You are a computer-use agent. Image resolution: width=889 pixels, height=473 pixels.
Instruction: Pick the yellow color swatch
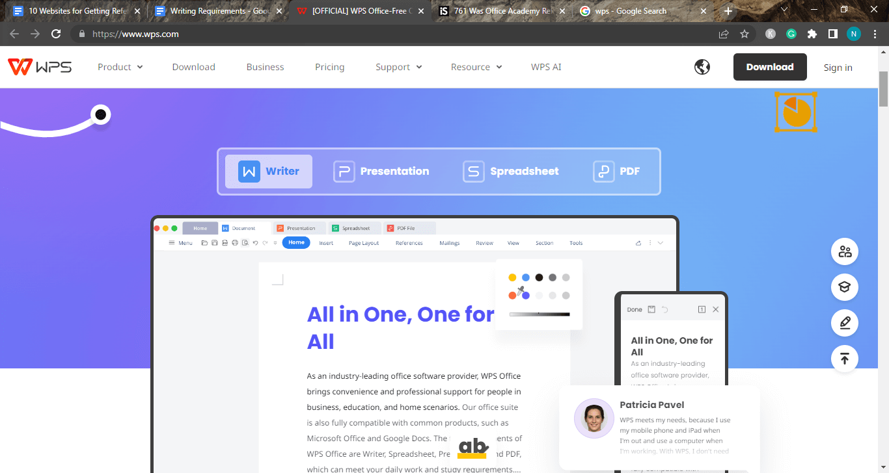tap(512, 277)
